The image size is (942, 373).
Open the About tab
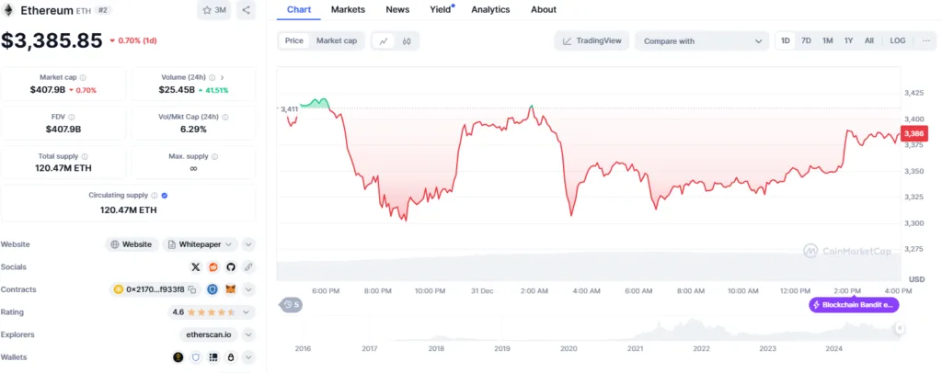(x=544, y=9)
